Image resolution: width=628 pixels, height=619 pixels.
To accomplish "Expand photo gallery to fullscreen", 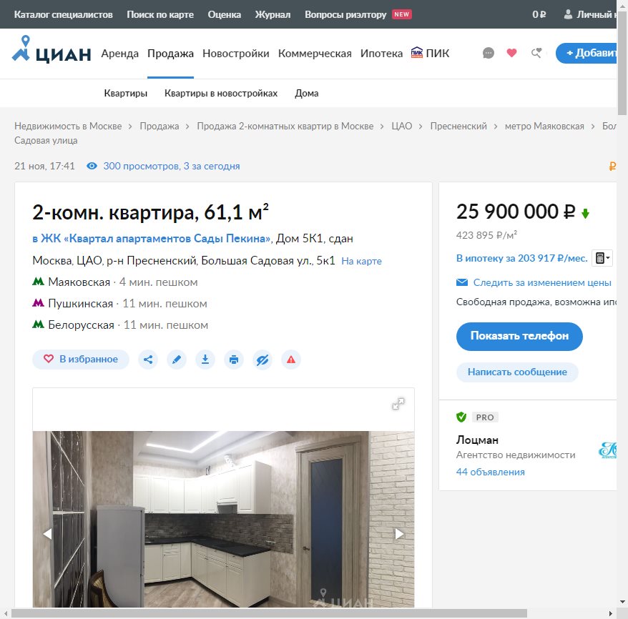I will tap(398, 404).
